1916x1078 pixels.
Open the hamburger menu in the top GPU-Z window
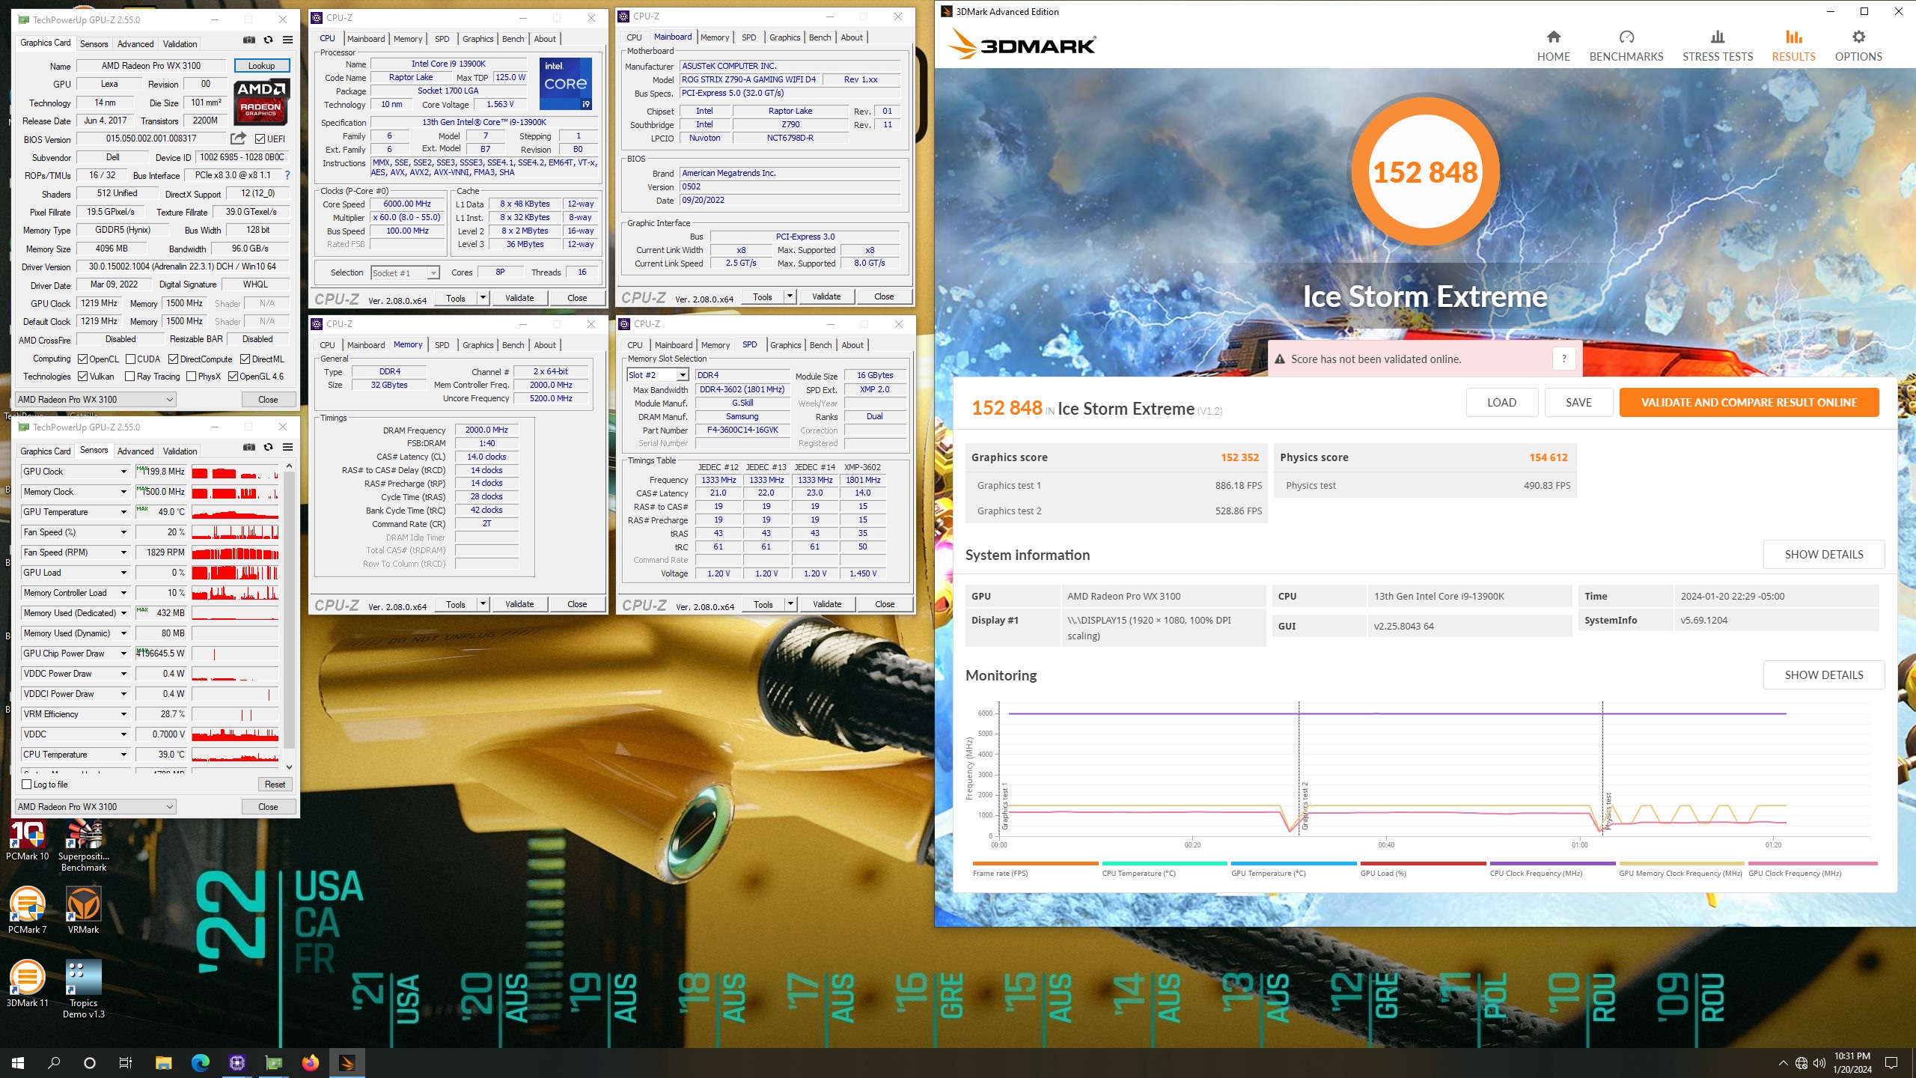point(287,40)
